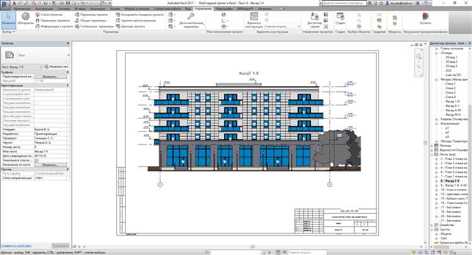Viewport: 472px width, 255px height.
Task: Open Дополнительные параметры wrench tool
Action: coord(191,21)
